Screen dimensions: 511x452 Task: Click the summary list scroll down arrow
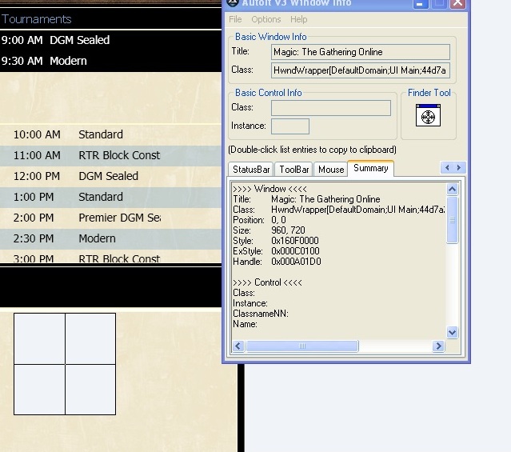point(452,332)
